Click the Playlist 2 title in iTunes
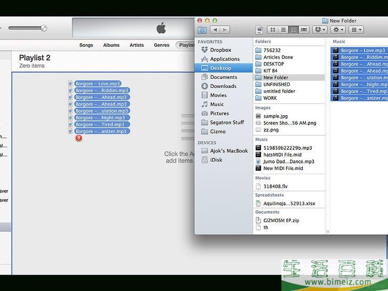 point(35,58)
